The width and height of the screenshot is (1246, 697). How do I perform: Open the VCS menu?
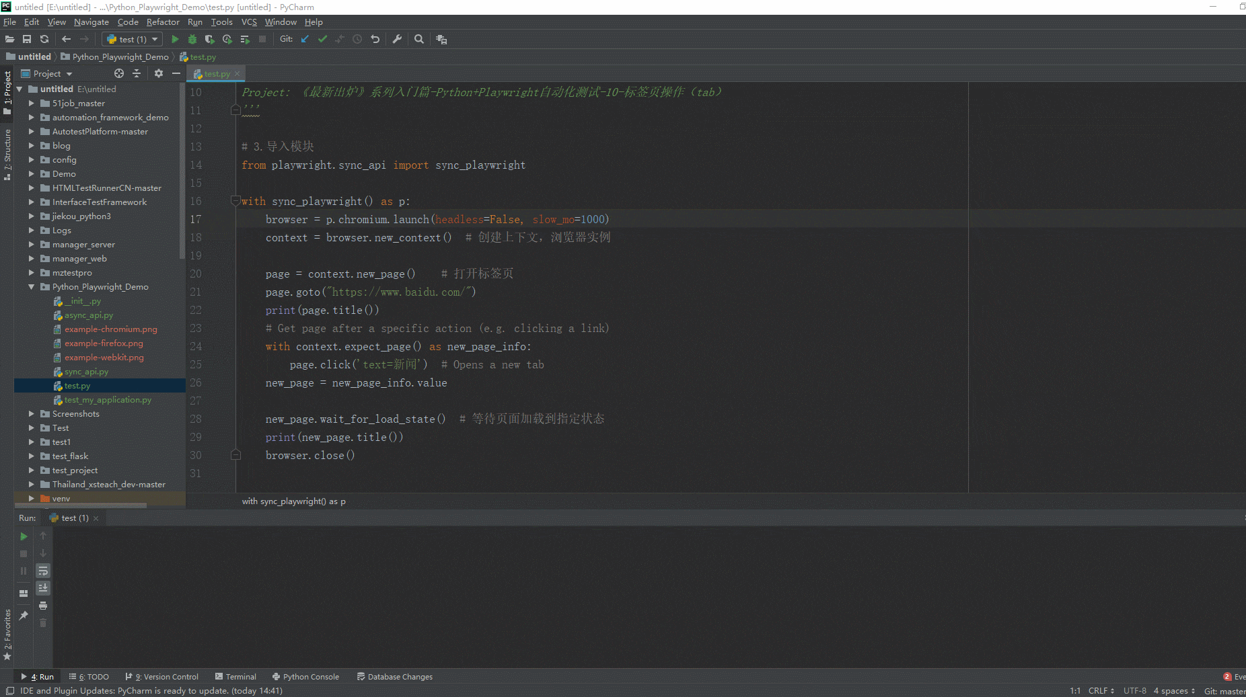point(249,22)
